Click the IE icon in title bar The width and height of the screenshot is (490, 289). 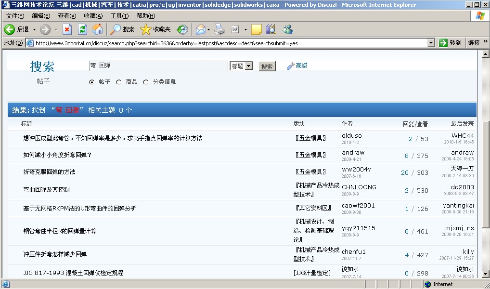pyautogui.click(x=6, y=5)
